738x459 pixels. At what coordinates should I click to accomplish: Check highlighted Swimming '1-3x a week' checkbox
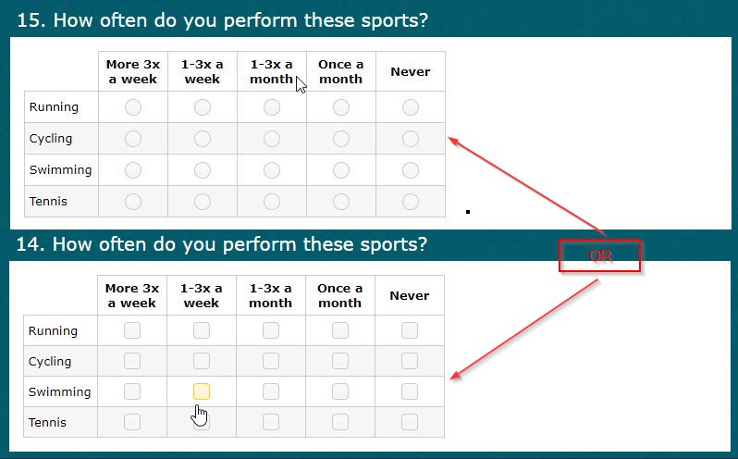pos(202,391)
